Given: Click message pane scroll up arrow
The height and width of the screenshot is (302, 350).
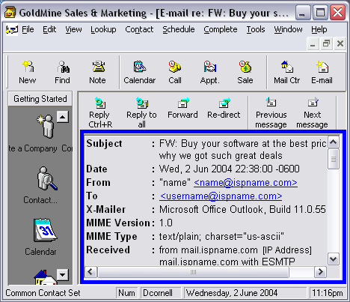Looking at the screenshot, I should coord(334,142).
